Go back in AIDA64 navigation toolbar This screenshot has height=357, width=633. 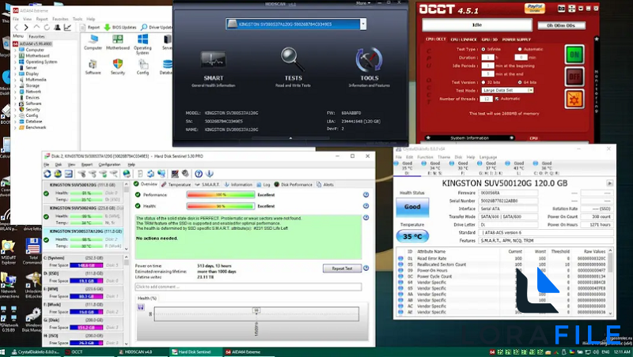tap(16, 28)
